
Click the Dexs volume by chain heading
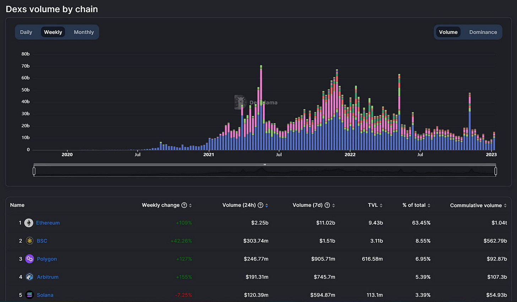[x=52, y=9]
